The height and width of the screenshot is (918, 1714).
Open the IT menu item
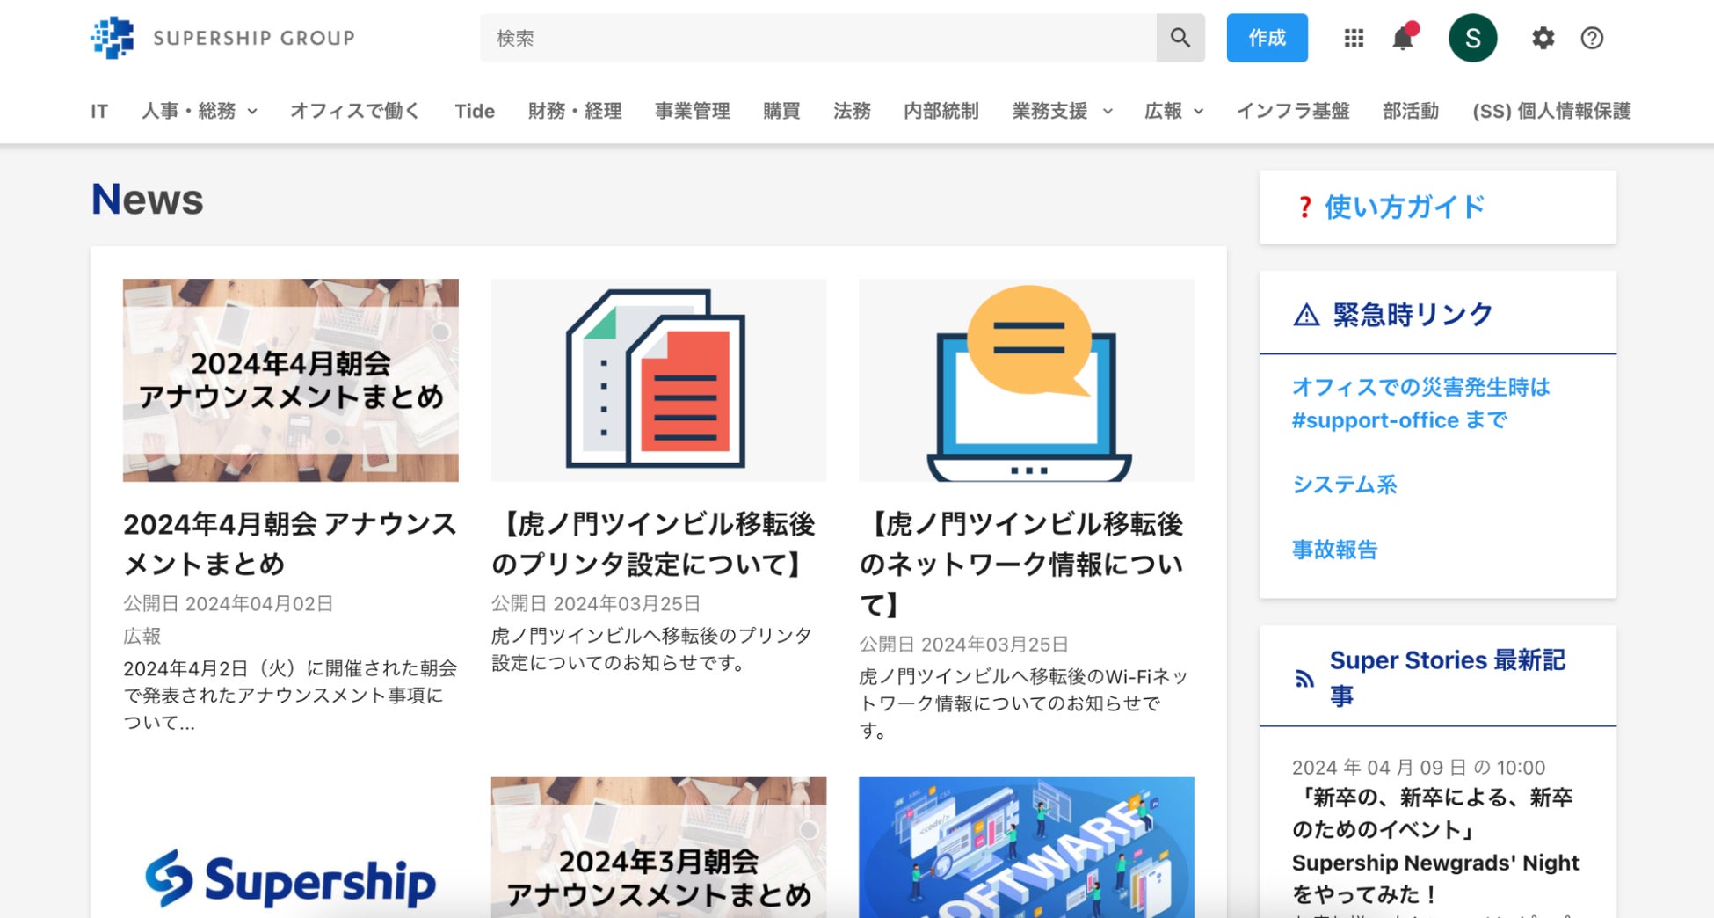point(99,111)
